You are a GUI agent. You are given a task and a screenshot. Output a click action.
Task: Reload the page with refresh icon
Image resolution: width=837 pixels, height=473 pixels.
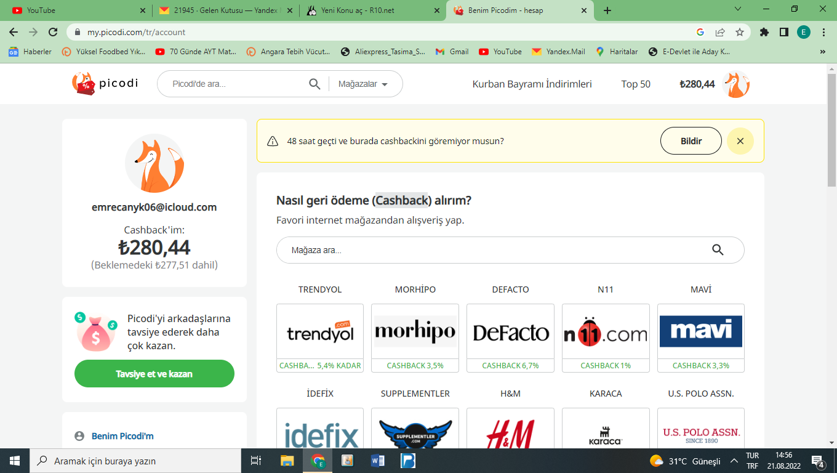tap(54, 32)
